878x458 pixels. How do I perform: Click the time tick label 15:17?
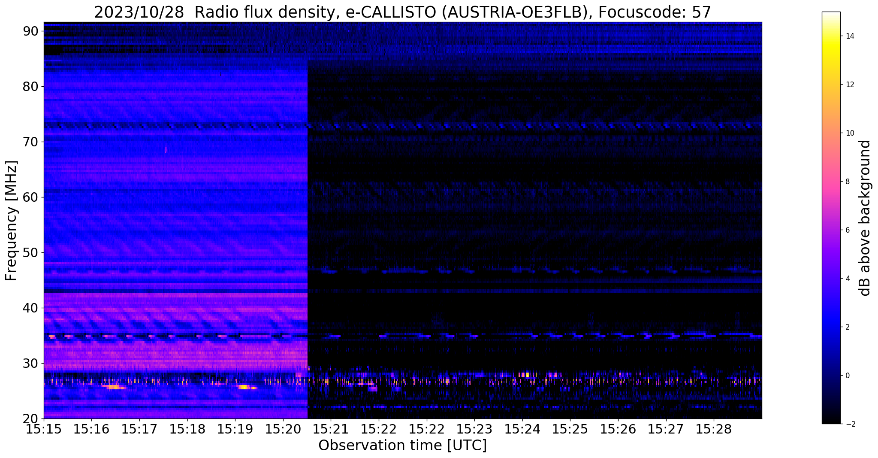(139, 429)
